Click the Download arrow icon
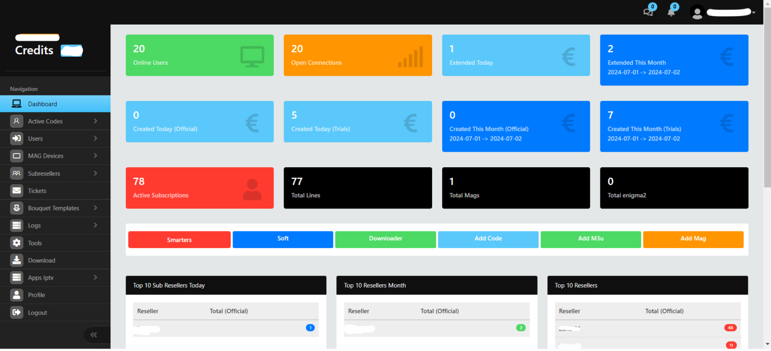Screen dimensions: 771x351 (17, 260)
